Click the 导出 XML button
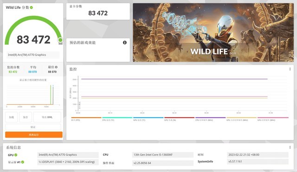This screenshot has width=297, height=172. (47, 117)
